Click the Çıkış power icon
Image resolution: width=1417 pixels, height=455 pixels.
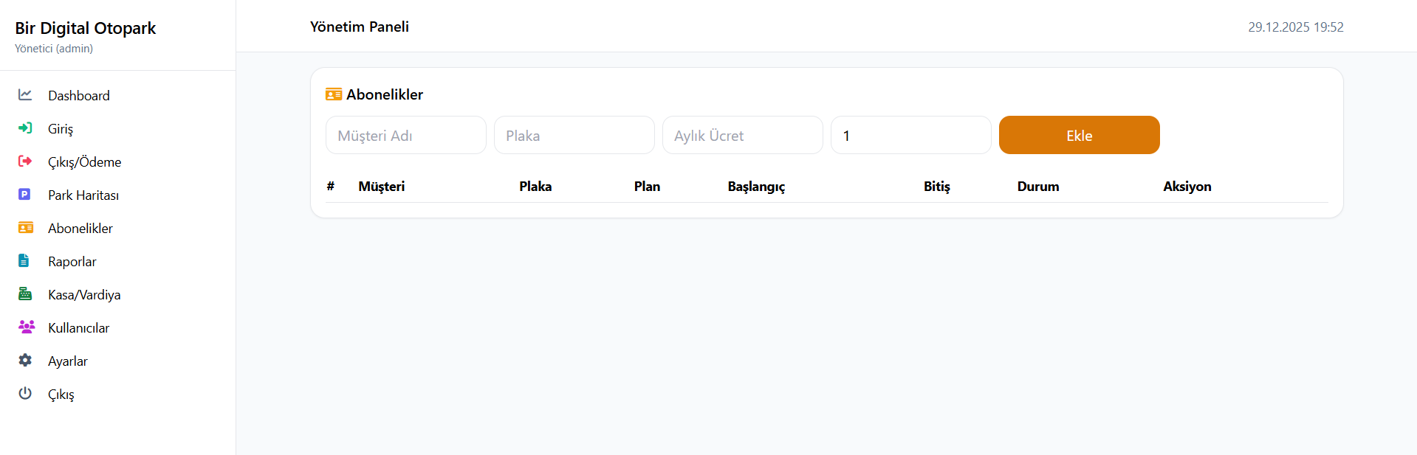pyautogui.click(x=25, y=394)
